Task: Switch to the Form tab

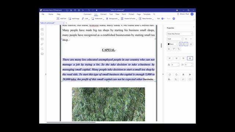Action: pyautogui.click(x=124, y=14)
